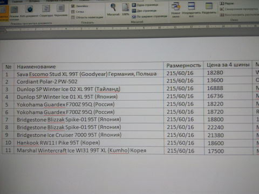Open the Структура outline view
The width and height of the screenshot is (259, 194).
(46, 11)
